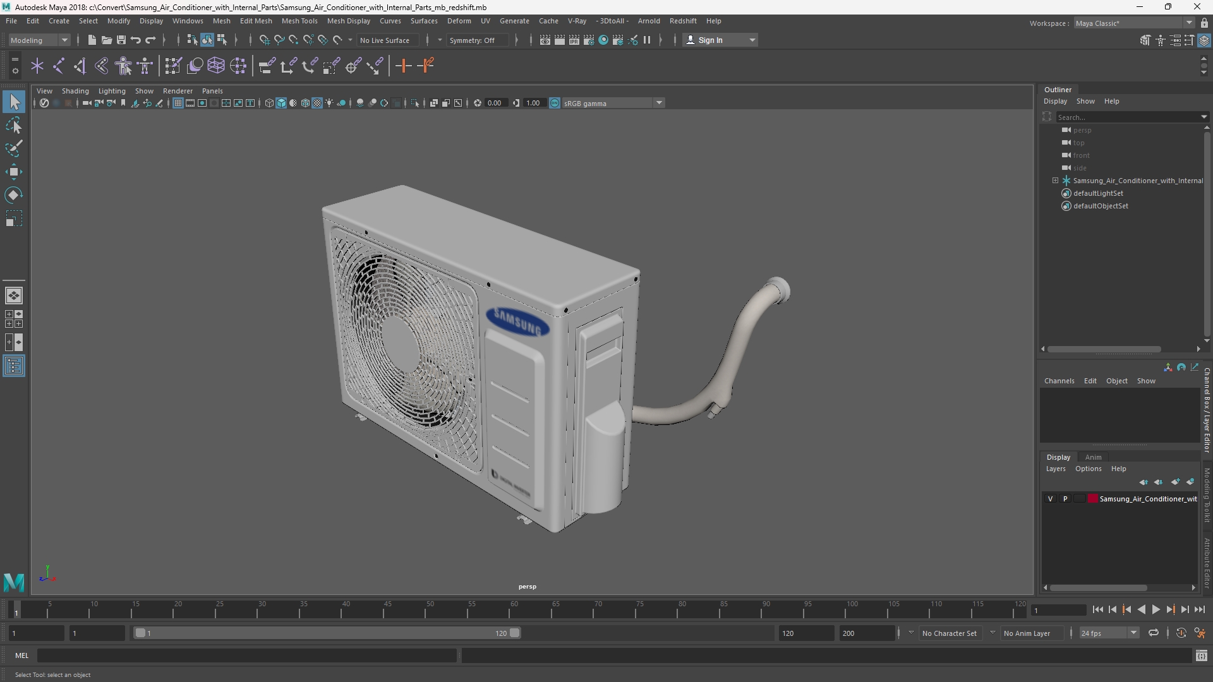
Task: Click the plus shelf icon
Action: coord(403,66)
